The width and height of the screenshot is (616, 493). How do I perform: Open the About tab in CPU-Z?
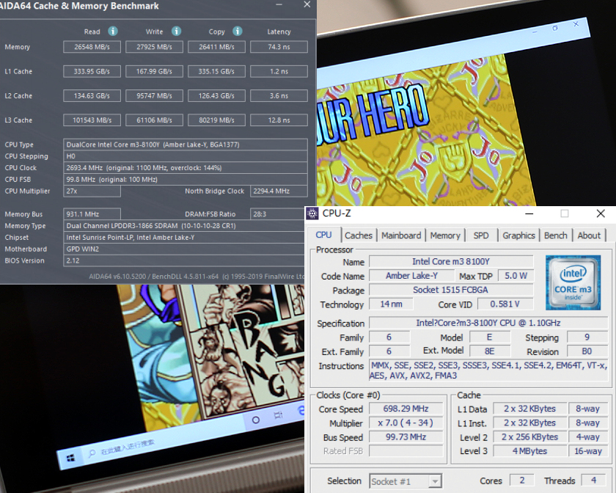click(x=589, y=235)
